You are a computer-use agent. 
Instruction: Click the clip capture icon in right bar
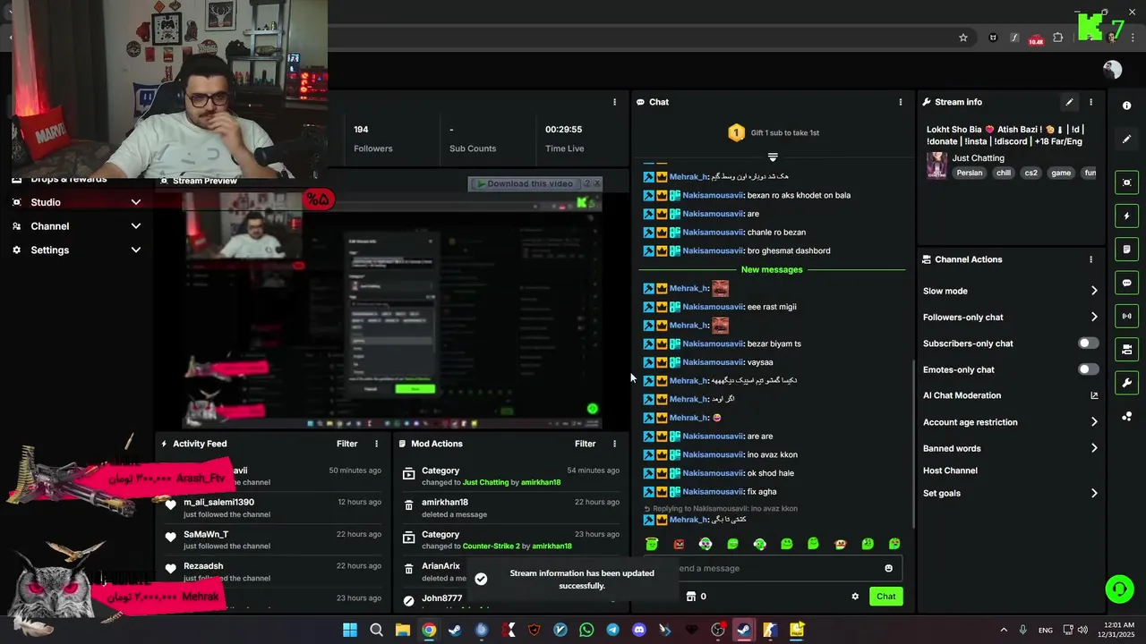point(1126,182)
